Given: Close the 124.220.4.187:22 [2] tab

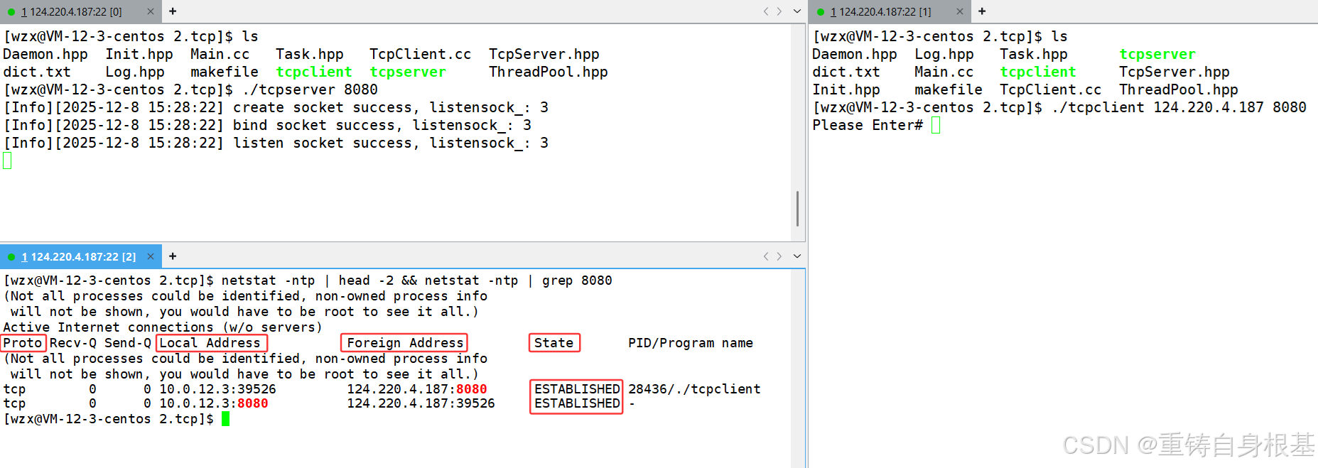Looking at the screenshot, I should tap(151, 256).
